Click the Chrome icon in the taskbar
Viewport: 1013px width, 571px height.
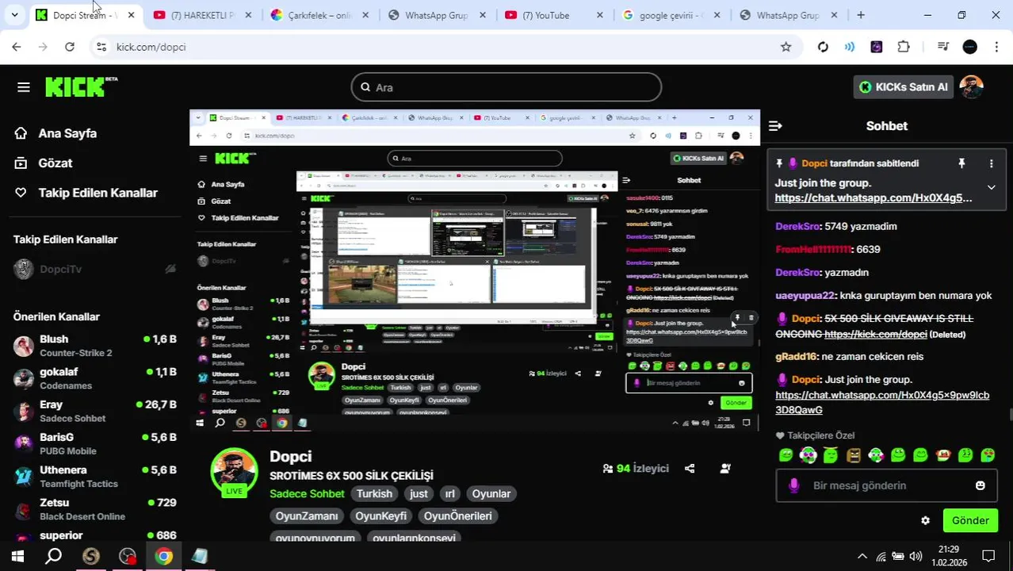pyautogui.click(x=163, y=557)
